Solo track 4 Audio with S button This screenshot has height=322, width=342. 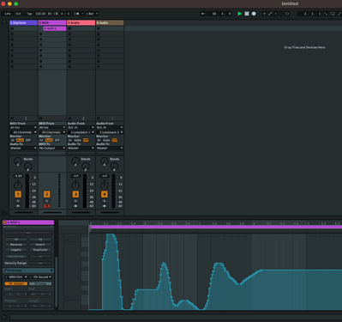105,201
